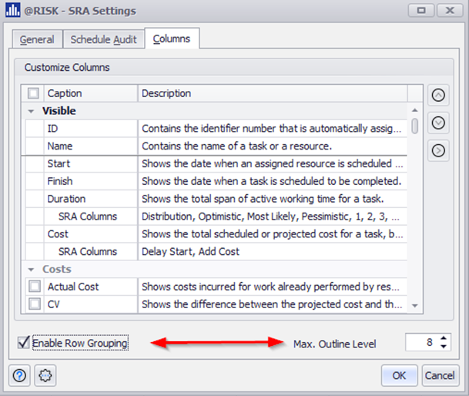
Task: Check the CV column checkbox
Action: [33, 304]
